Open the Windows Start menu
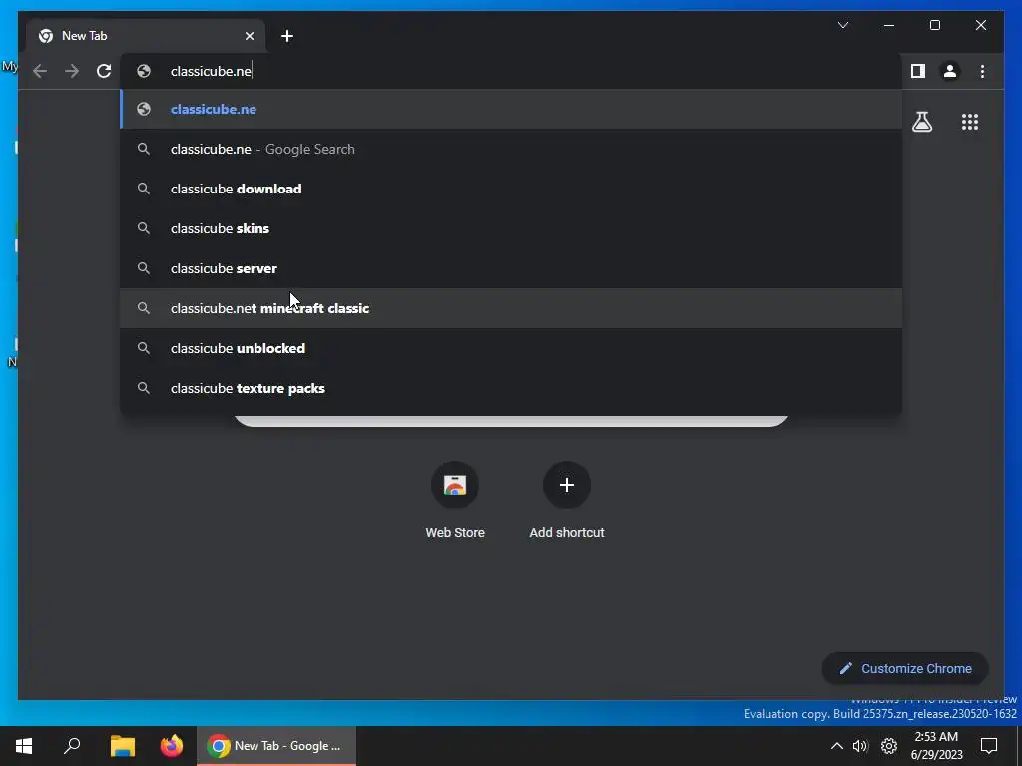The width and height of the screenshot is (1022, 766). coord(24,746)
